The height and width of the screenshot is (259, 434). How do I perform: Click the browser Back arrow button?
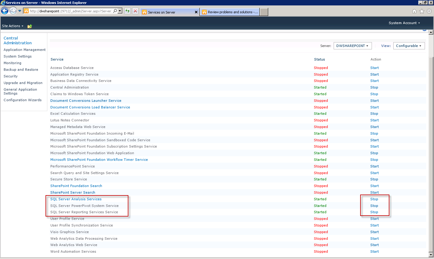5,11
